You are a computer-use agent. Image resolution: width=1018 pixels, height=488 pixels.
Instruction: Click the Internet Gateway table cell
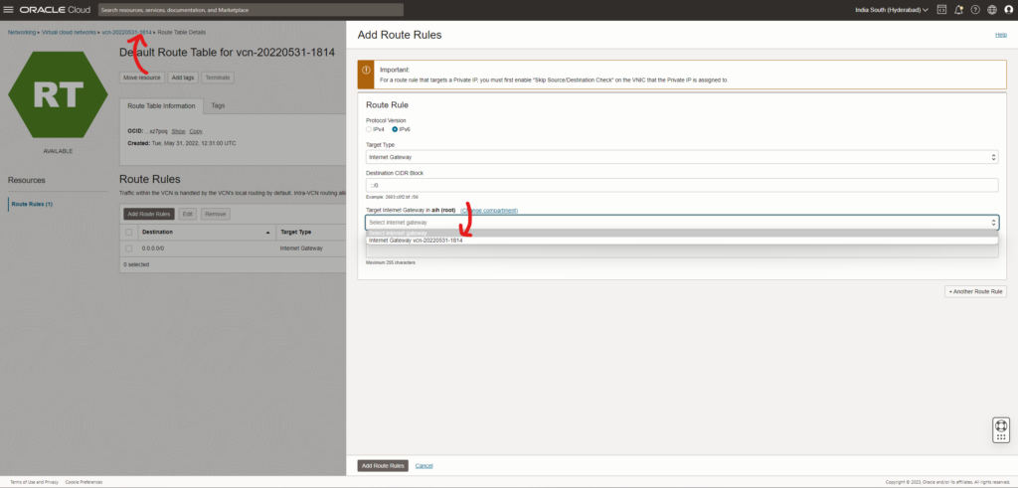point(300,248)
